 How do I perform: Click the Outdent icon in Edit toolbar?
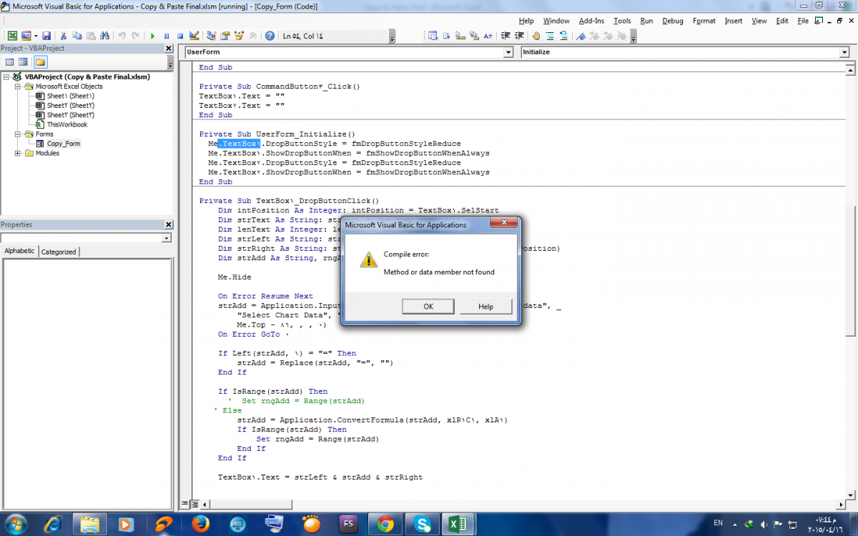tap(518, 35)
